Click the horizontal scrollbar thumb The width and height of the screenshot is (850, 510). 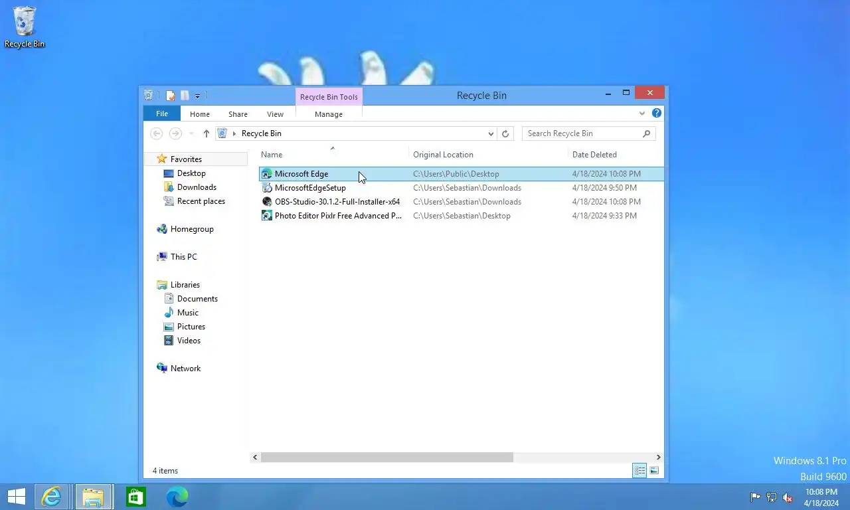point(387,458)
